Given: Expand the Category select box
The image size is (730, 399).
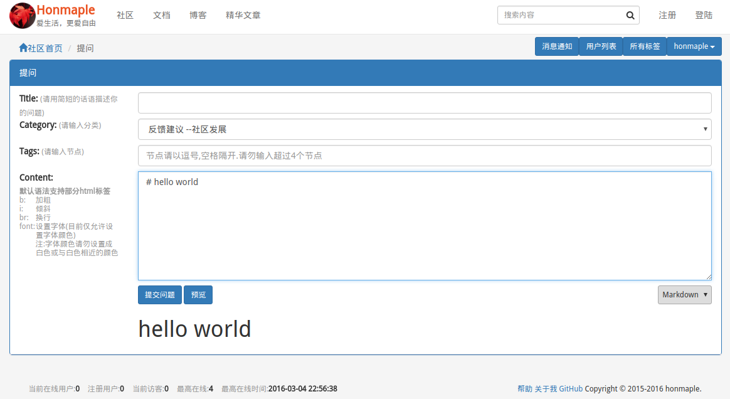Looking at the screenshot, I should [x=425, y=129].
